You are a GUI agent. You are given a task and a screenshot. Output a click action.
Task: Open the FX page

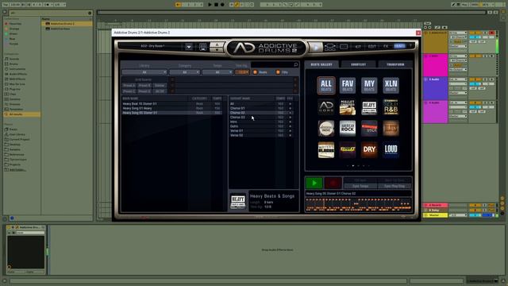click(x=386, y=46)
